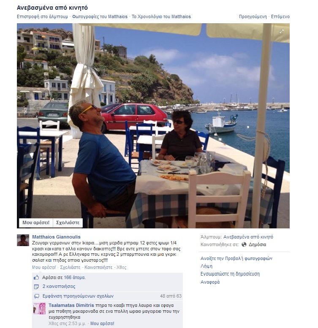Click Αναφορά to report the photo
The width and height of the screenshot is (318, 328).
(210, 282)
